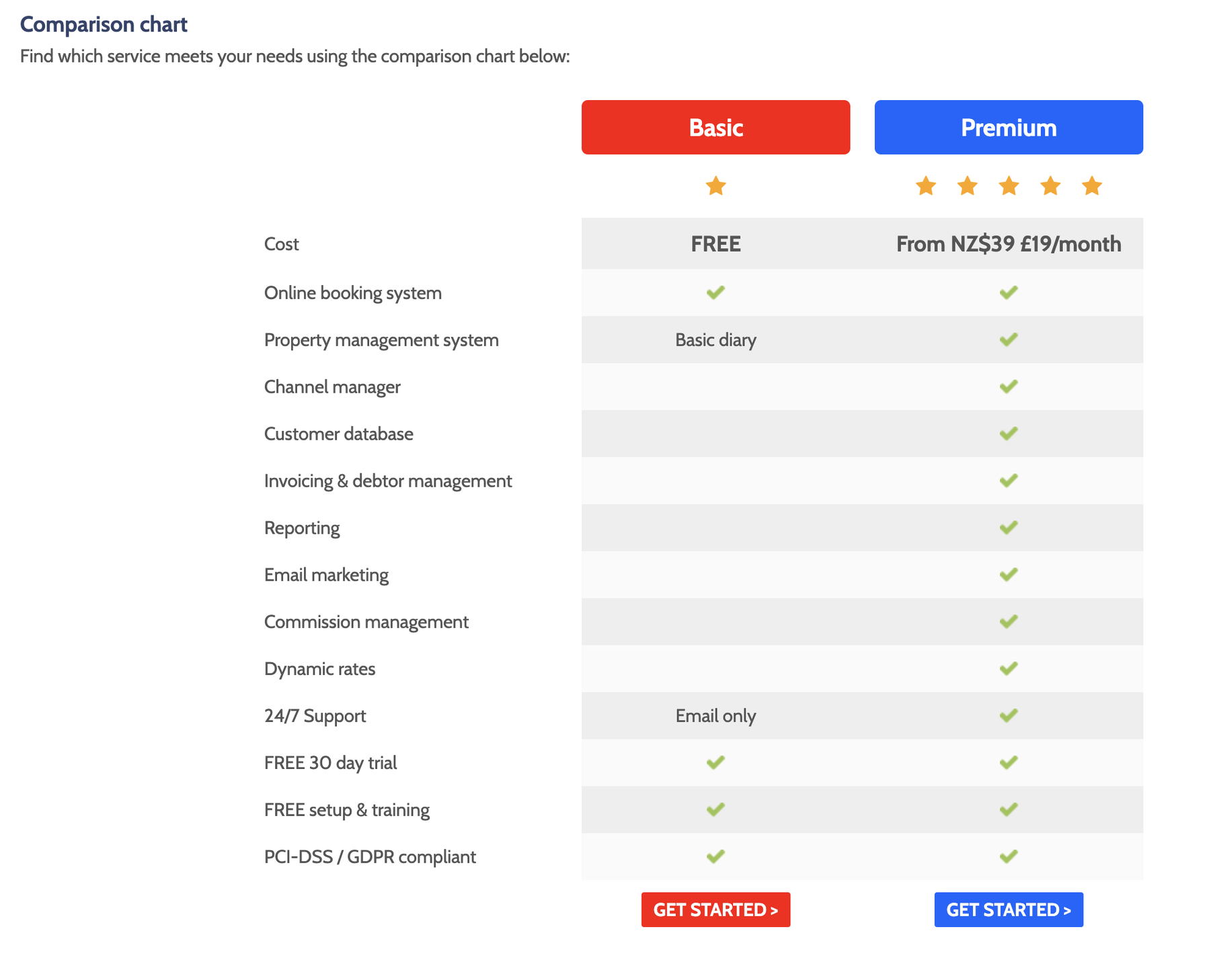Image resolution: width=1211 pixels, height=968 pixels.
Task: Click Premium's Reporting checkmark
Action: tap(1008, 528)
